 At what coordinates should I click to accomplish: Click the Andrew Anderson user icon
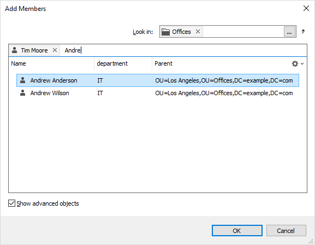pos(23,80)
